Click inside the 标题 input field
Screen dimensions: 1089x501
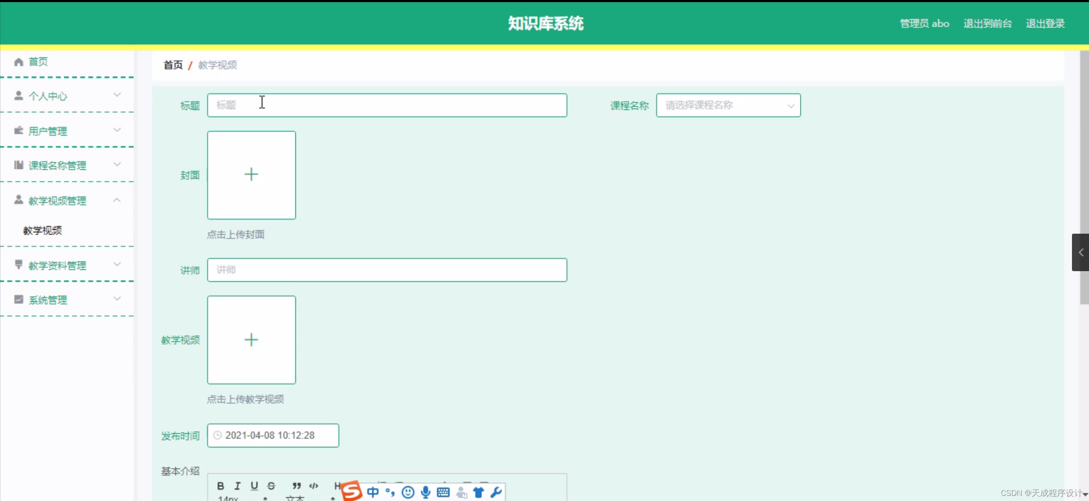pyautogui.click(x=387, y=105)
